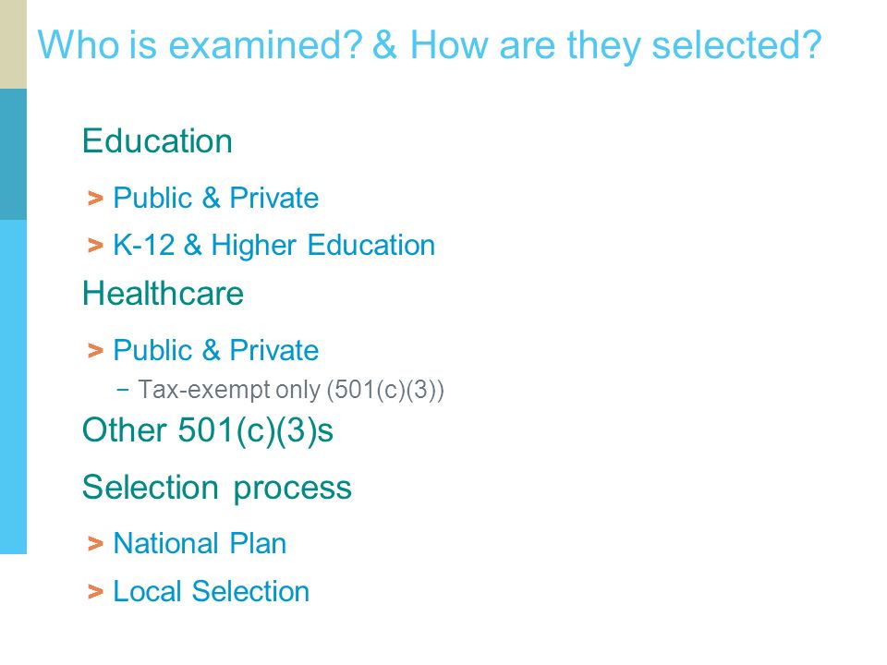Viewport: 887px width, 665px height.
Task: Click the arrow bullet before Education's Public & Private
Action: click(95, 199)
